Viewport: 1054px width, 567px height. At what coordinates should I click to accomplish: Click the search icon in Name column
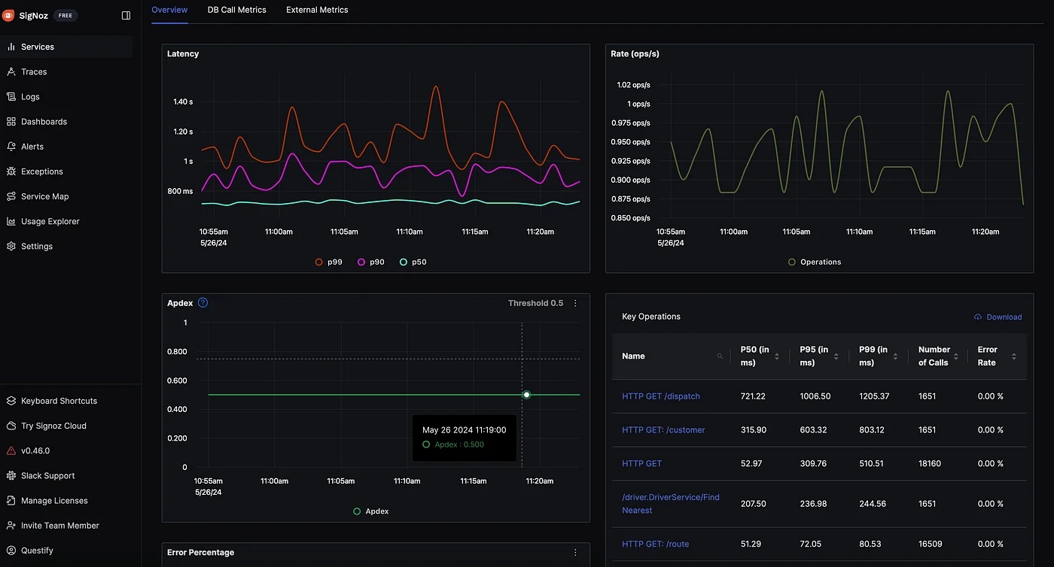click(x=720, y=356)
